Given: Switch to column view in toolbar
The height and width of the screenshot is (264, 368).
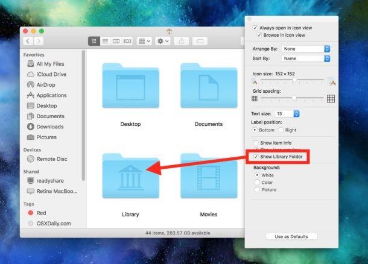Looking at the screenshot, I should click(116, 41).
